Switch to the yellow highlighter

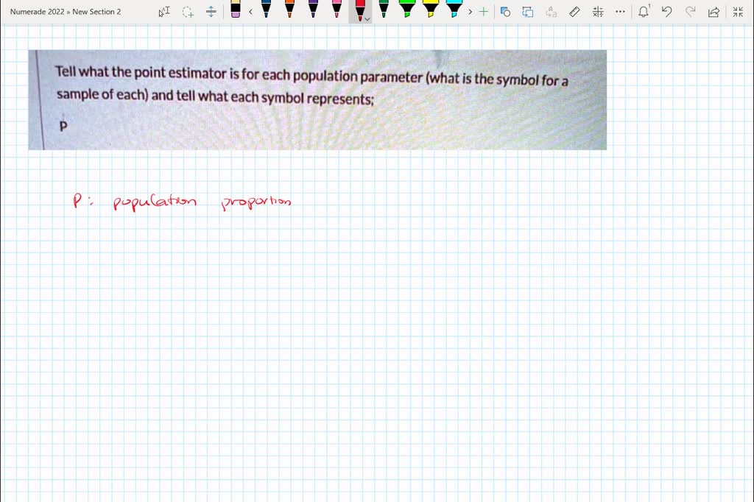[x=431, y=12]
